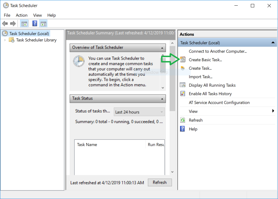The image size is (278, 199).
Task: Click the Display All Running Tasks icon
Action: click(183, 85)
